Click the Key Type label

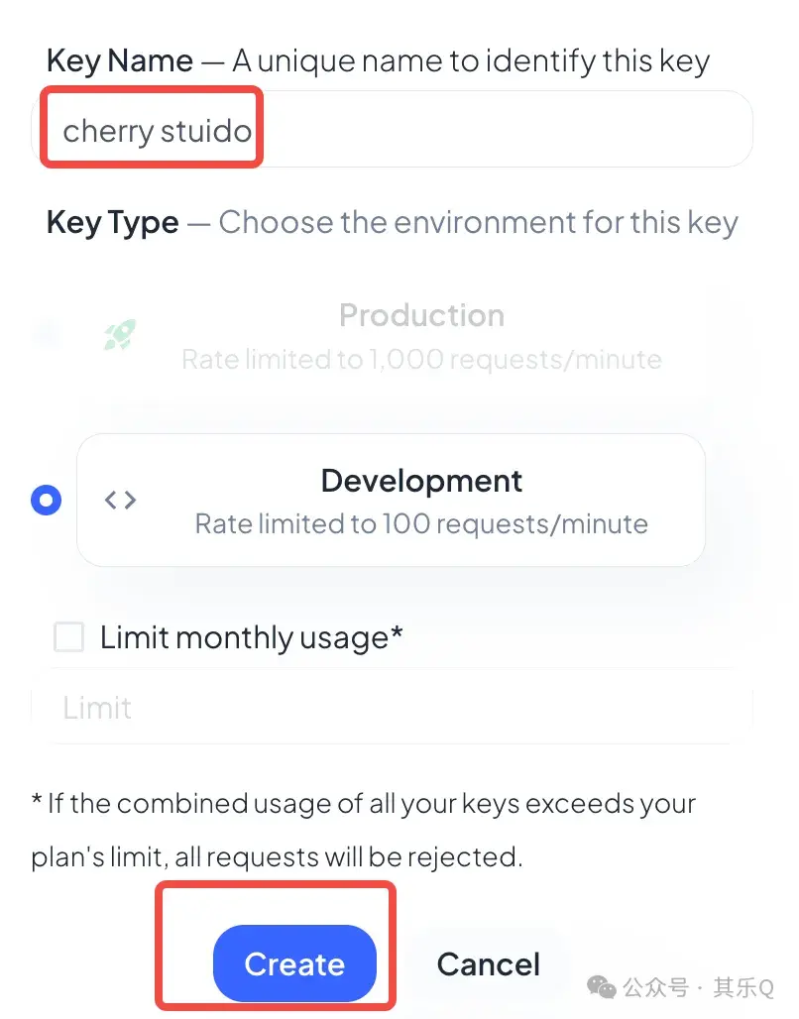pyautogui.click(x=111, y=222)
